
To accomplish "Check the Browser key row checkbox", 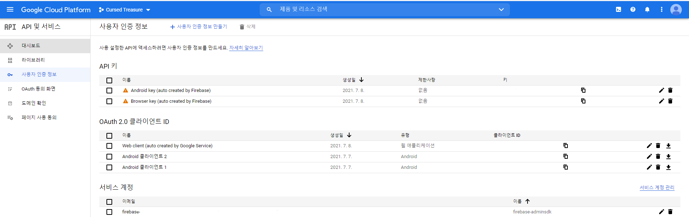I will 109,101.
